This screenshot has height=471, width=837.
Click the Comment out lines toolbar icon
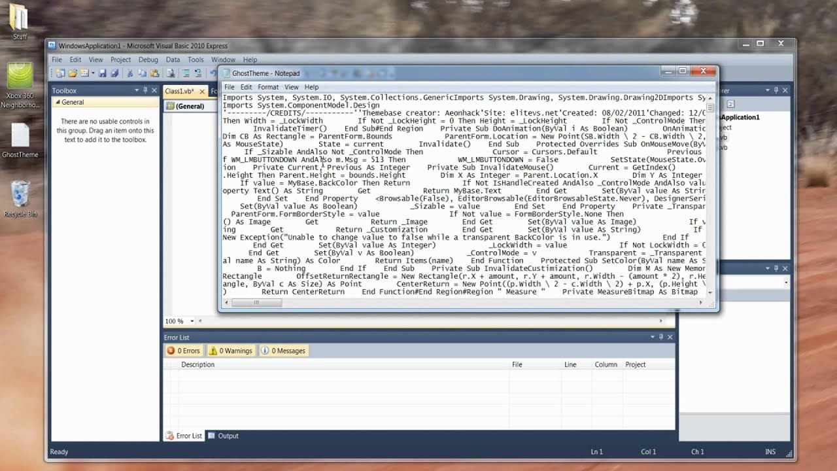click(186, 73)
